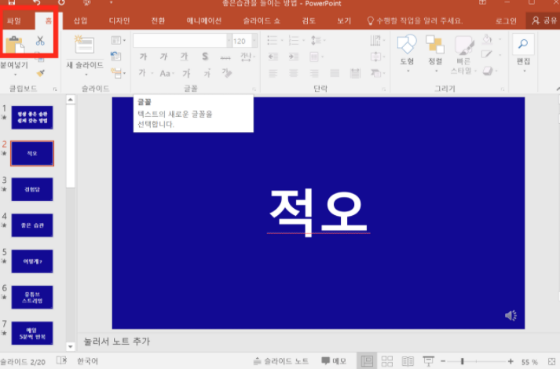Toggle Bold formatting

pos(143,57)
